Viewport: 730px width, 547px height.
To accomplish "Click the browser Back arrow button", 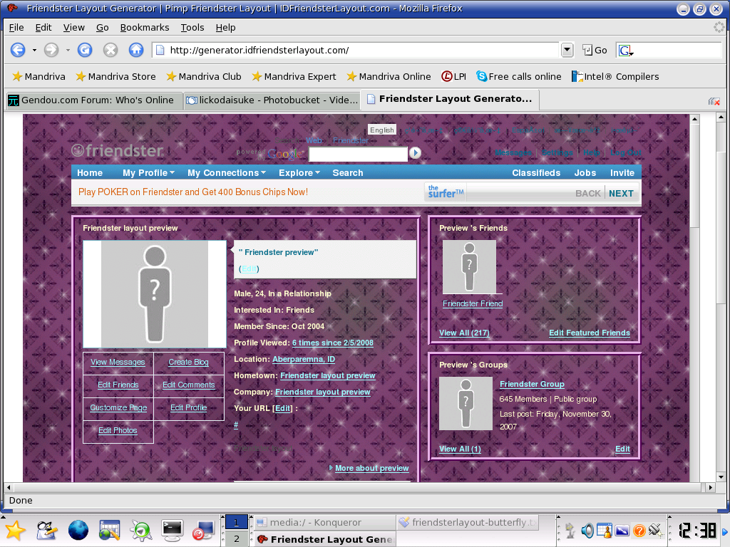I will tap(18, 50).
